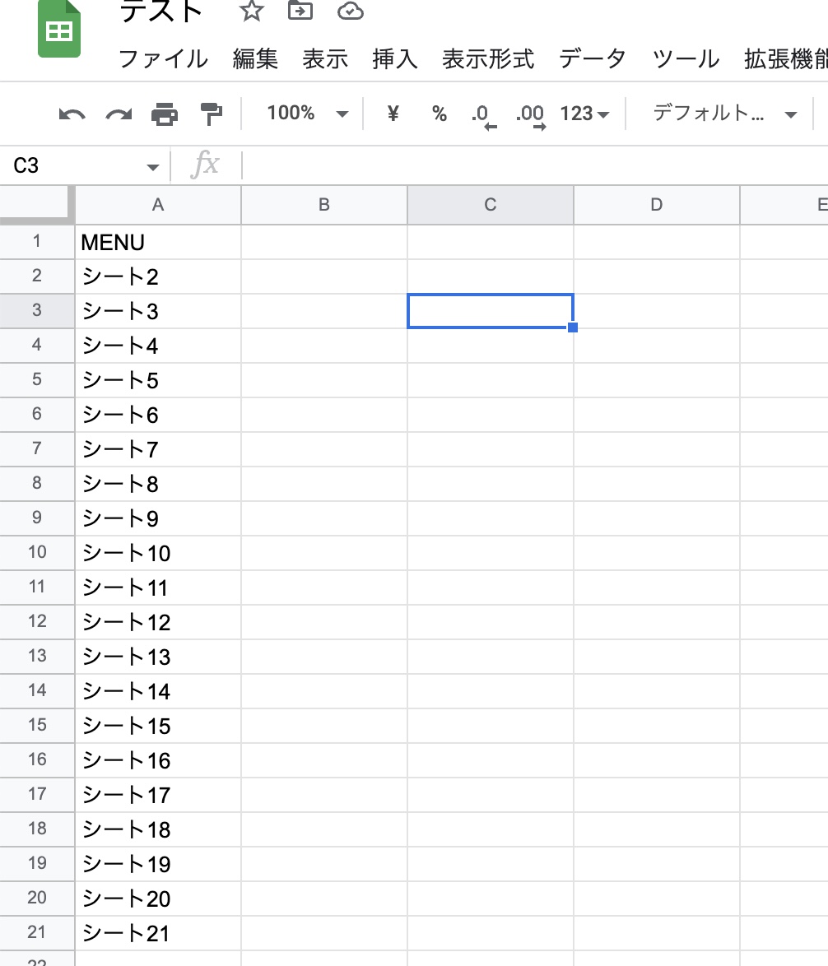Activate the paint format tool

(212, 114)
